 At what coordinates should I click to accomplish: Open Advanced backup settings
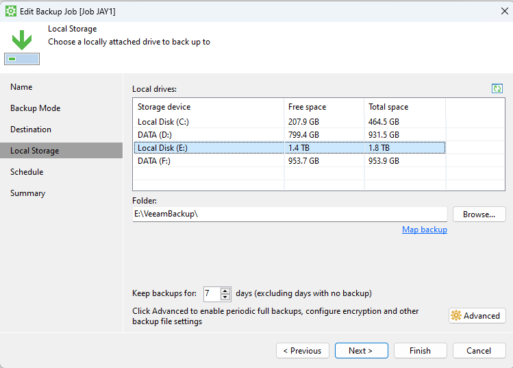tap(477, 316)
